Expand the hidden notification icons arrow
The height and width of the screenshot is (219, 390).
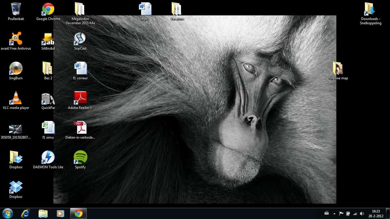[334, 213]
